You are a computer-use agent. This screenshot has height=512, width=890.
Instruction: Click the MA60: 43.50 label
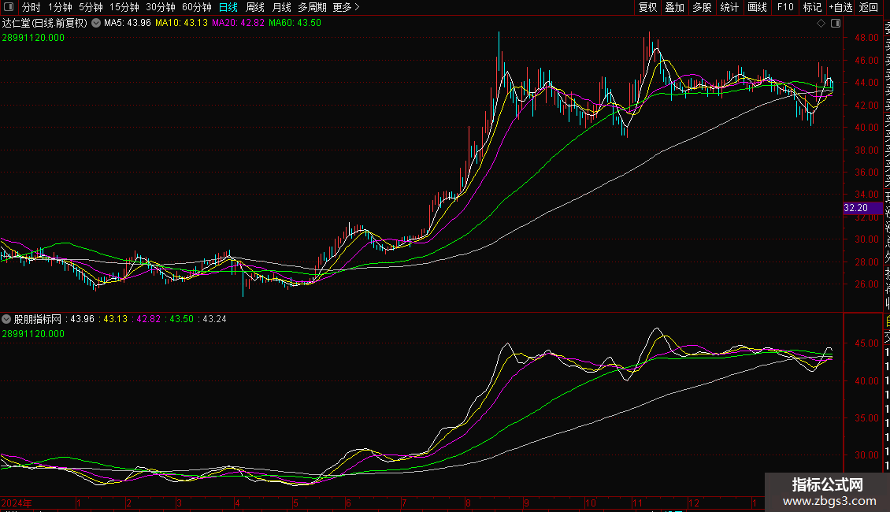coord(295,23)
